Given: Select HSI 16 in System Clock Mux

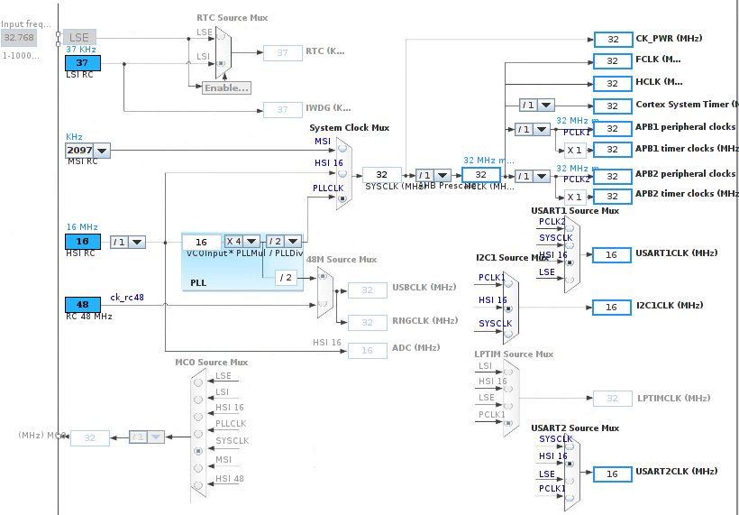Looking at the screenshot, I should (x=342, y=173).
